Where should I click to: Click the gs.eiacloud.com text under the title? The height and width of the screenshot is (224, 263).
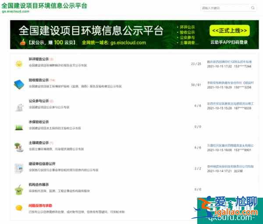point(16,11)
